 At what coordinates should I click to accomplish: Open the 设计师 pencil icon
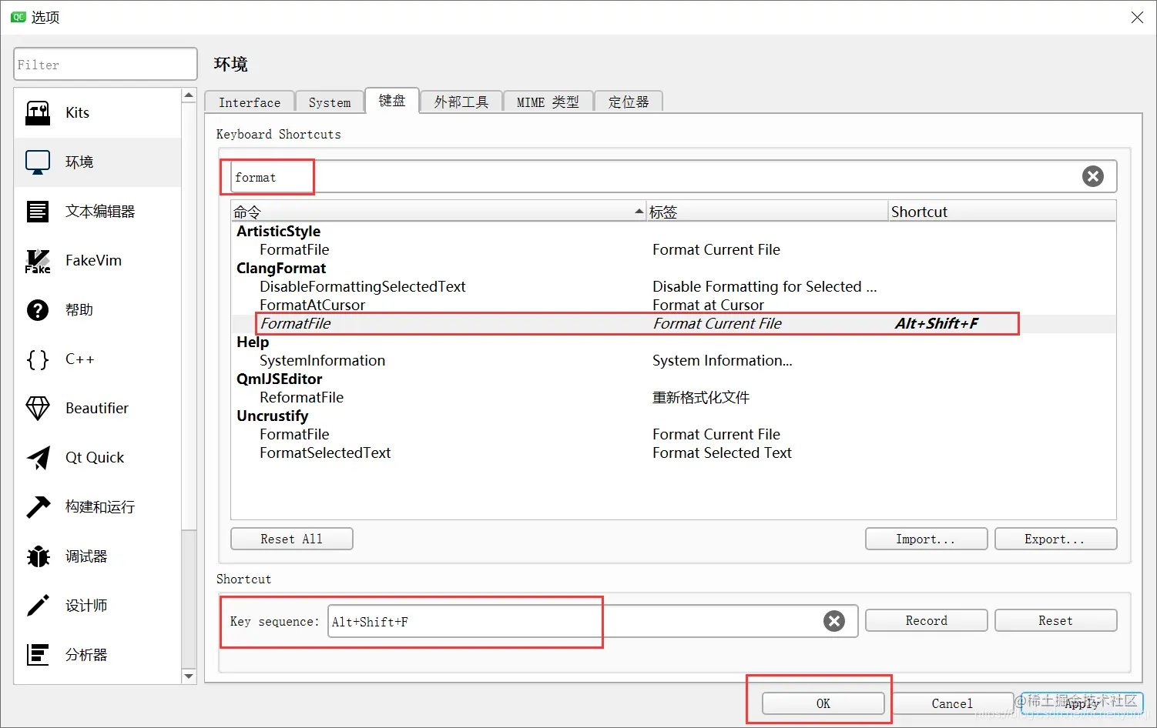38,606
